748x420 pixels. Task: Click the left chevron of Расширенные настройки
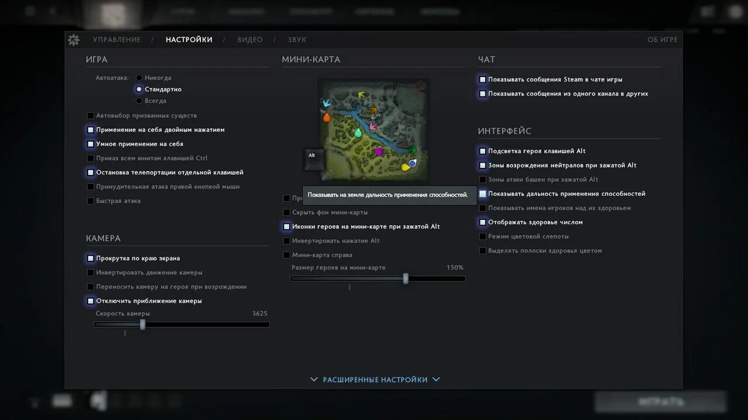[x=314, y=380]
